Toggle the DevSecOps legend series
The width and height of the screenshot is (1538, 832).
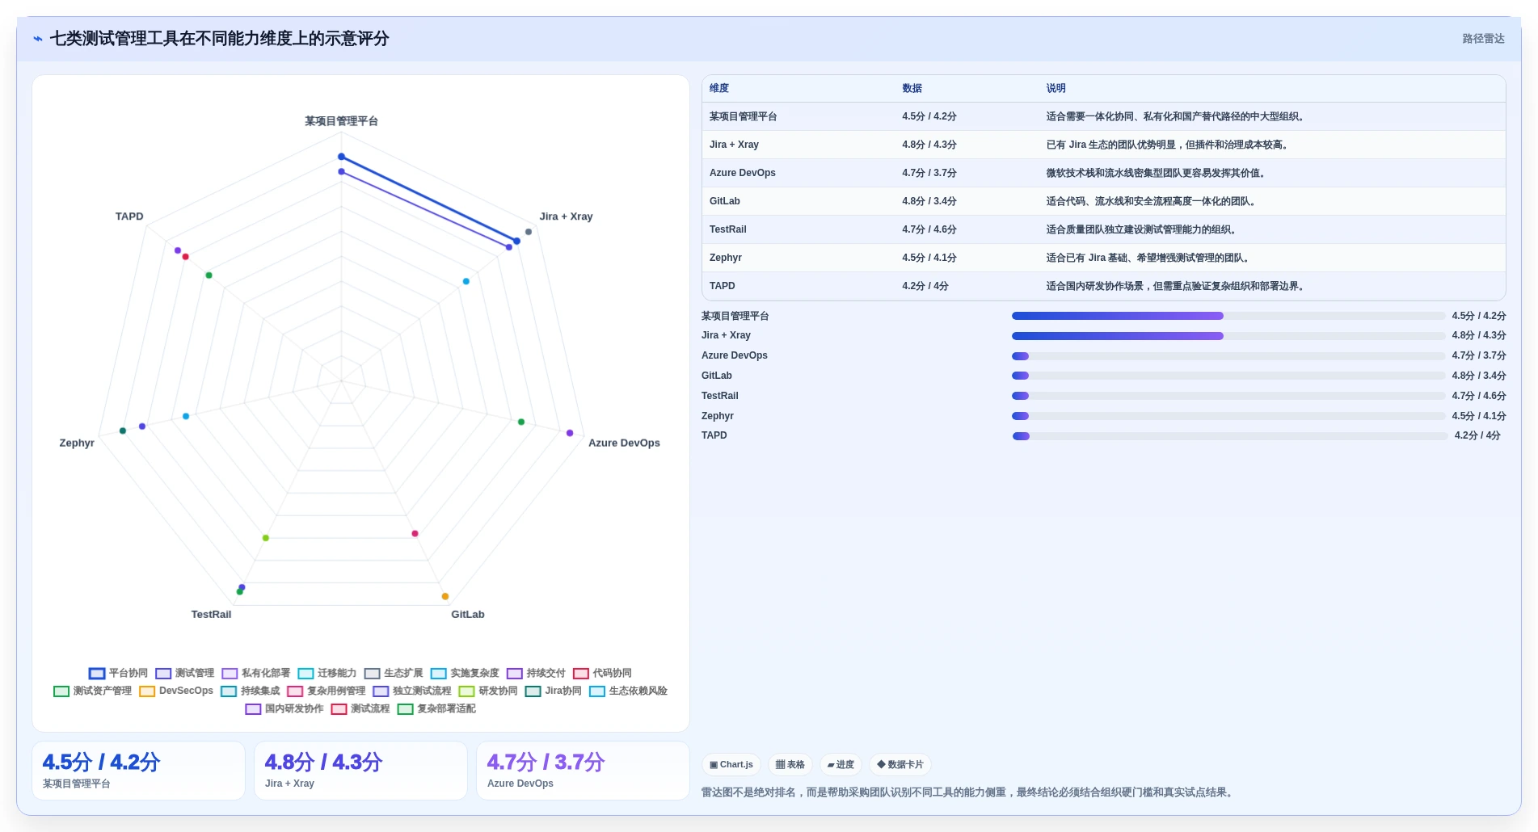(x=176, y=691)
